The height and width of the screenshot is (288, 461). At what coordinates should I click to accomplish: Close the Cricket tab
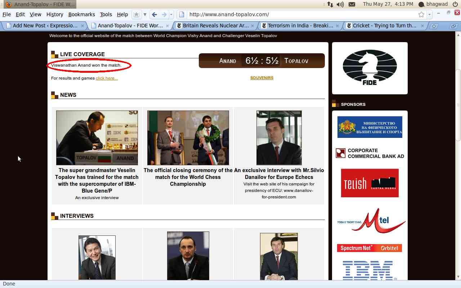422,26
